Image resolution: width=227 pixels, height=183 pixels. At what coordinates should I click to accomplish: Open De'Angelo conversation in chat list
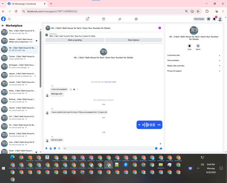coord(20,66)
